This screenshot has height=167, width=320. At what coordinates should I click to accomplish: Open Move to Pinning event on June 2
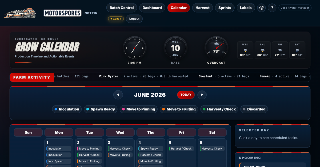(90, 149)
